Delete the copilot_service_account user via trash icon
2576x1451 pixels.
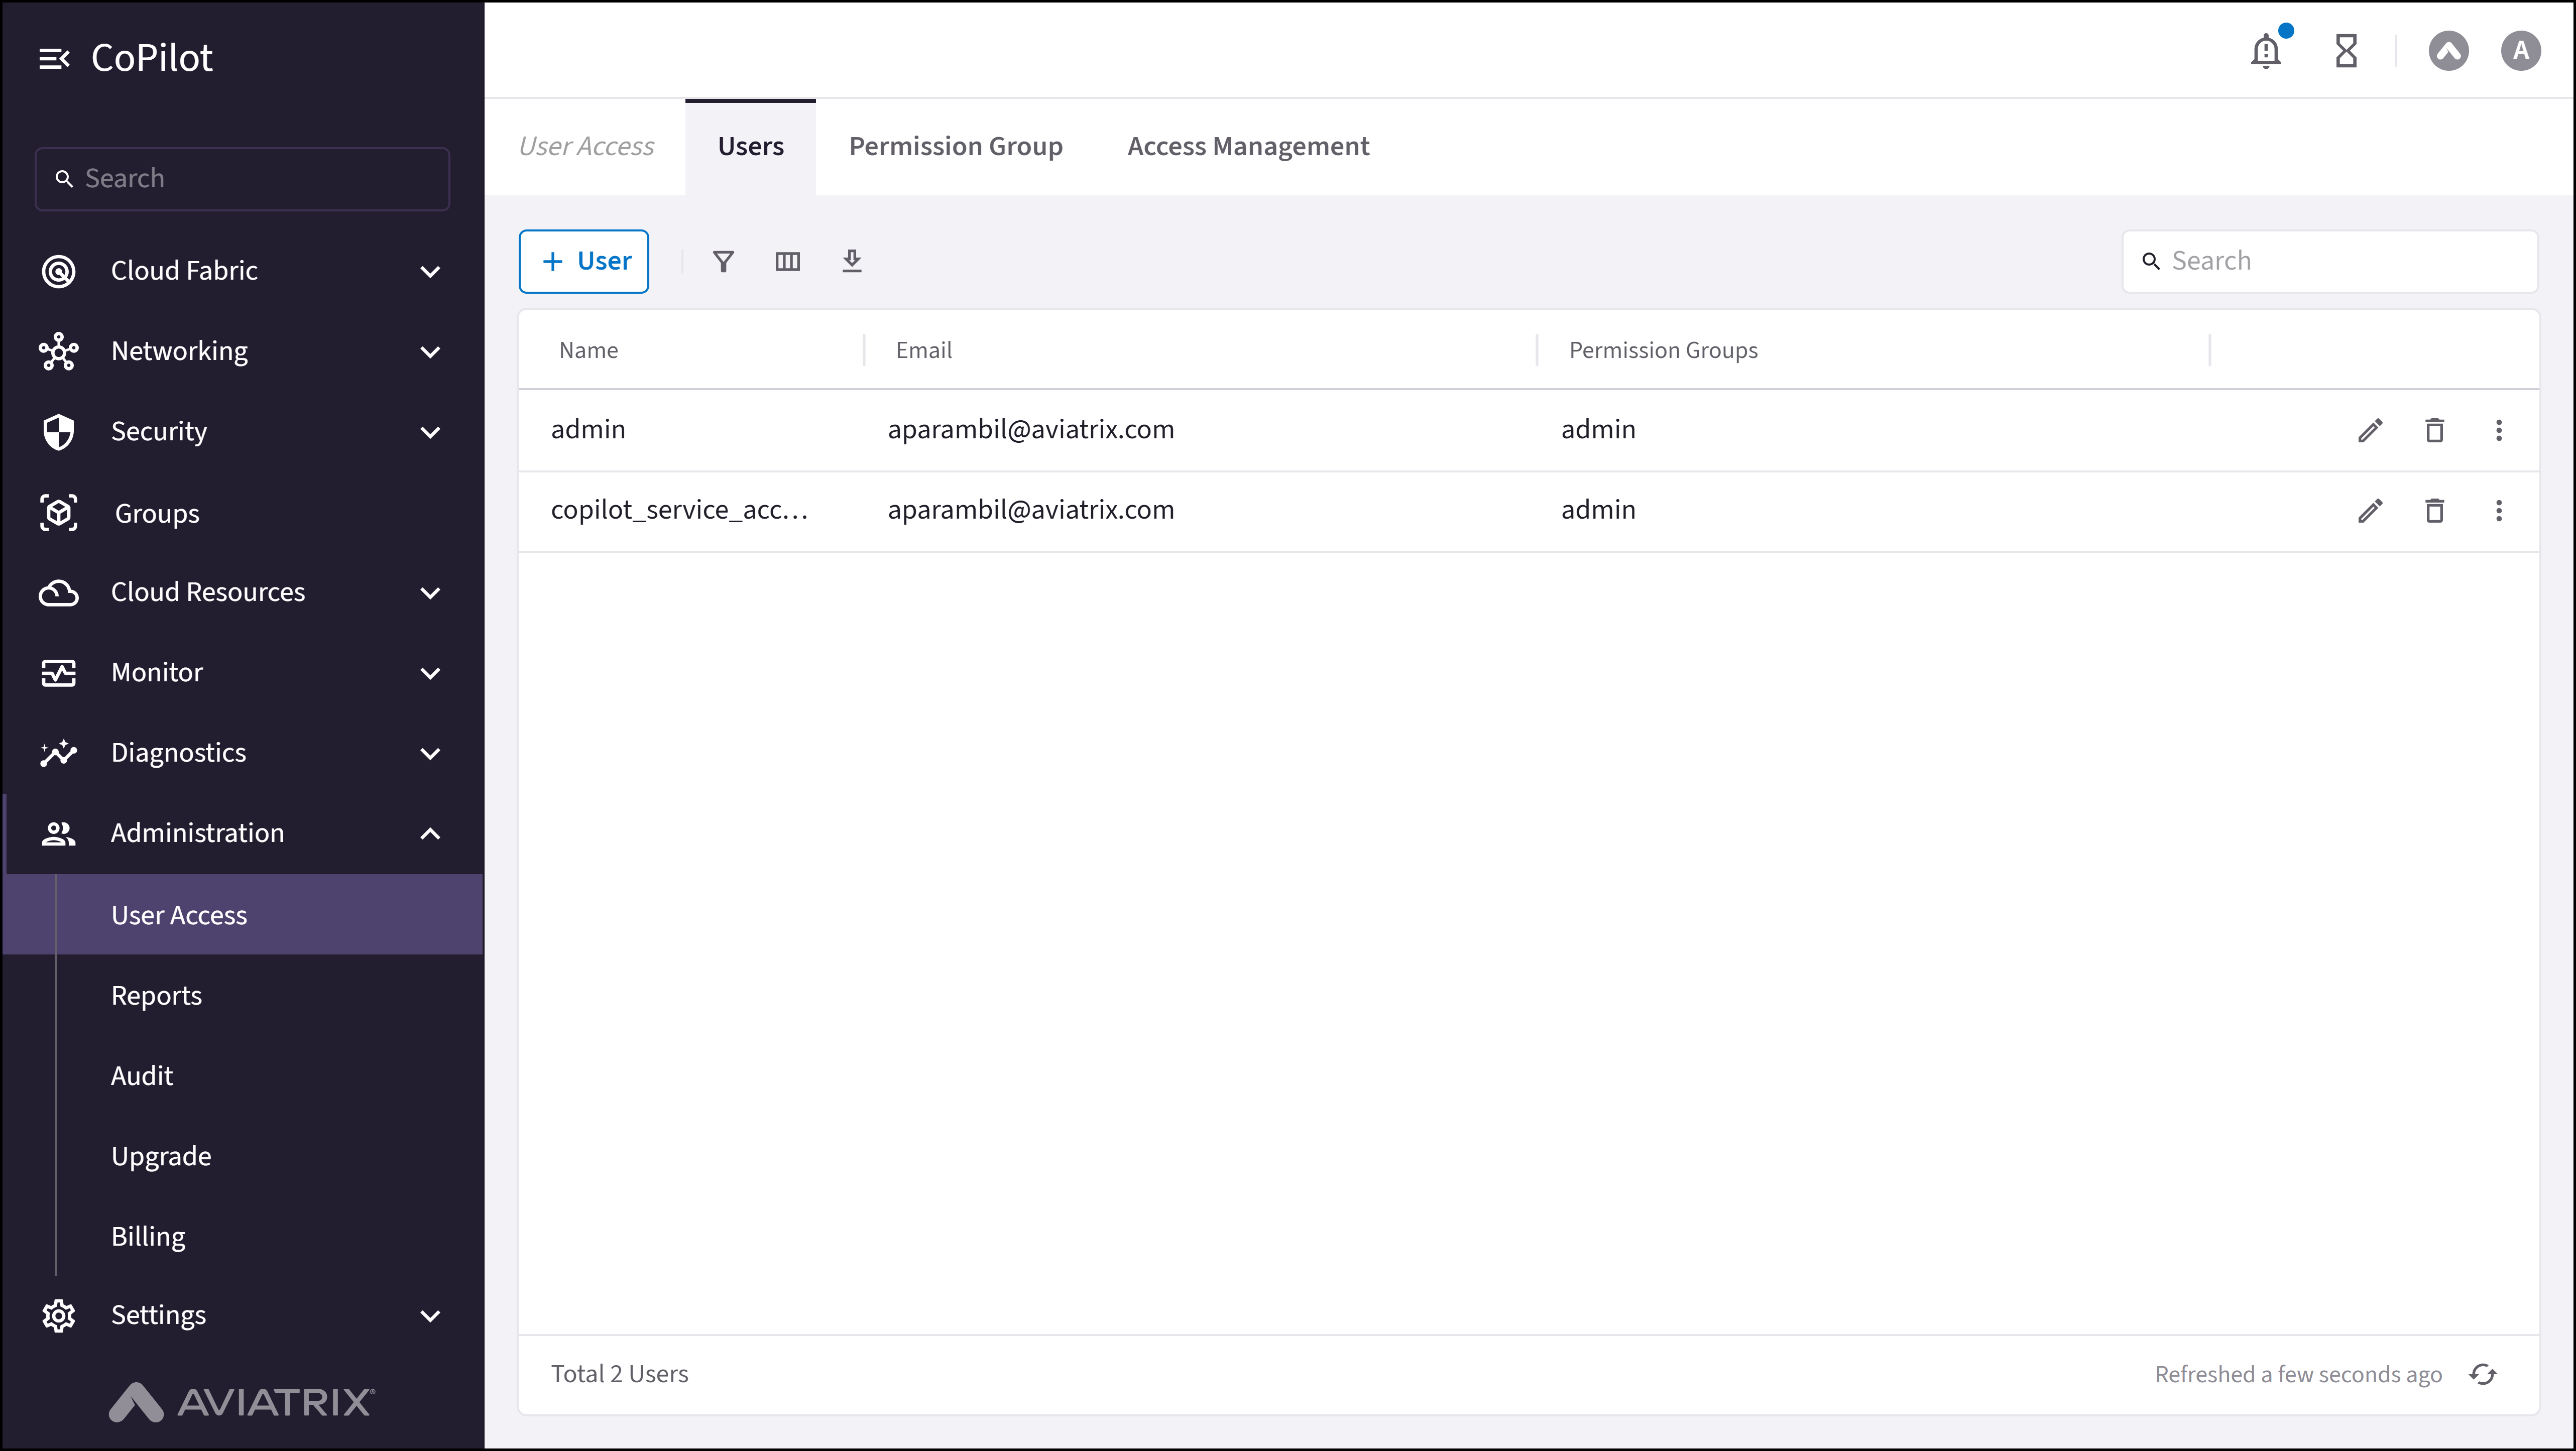(2434, 511)
